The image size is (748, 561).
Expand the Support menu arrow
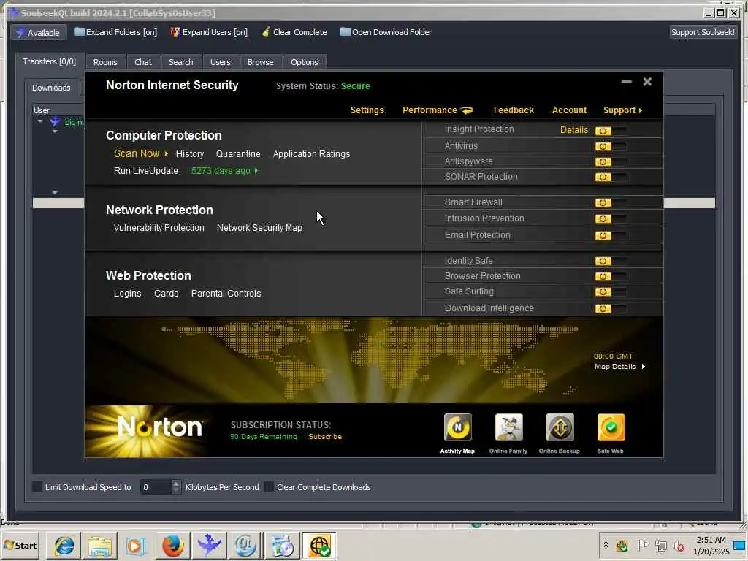click(640, 111)
